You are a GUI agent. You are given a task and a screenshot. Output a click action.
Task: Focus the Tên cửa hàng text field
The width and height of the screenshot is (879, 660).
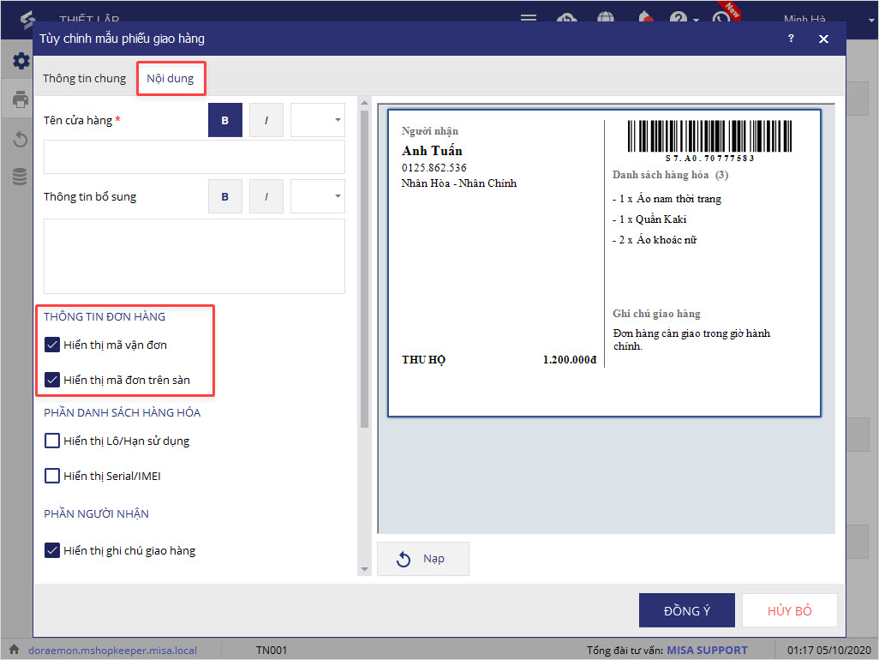(194, 157)
